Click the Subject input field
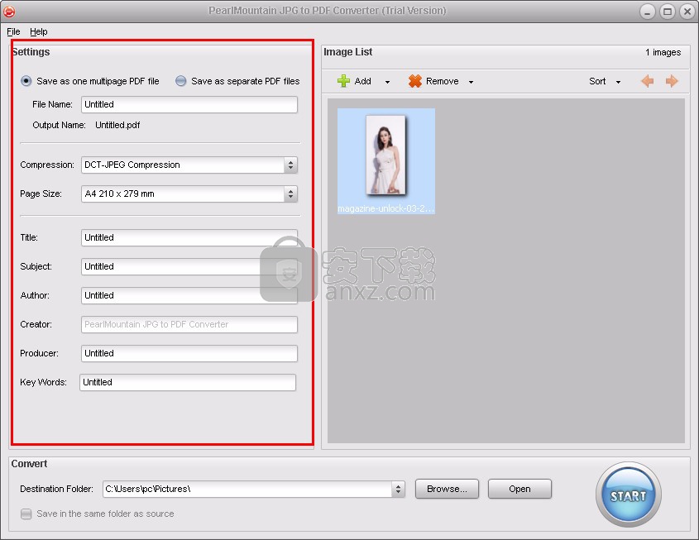This screenshot has width=699, height=540. tap(189, 266)
